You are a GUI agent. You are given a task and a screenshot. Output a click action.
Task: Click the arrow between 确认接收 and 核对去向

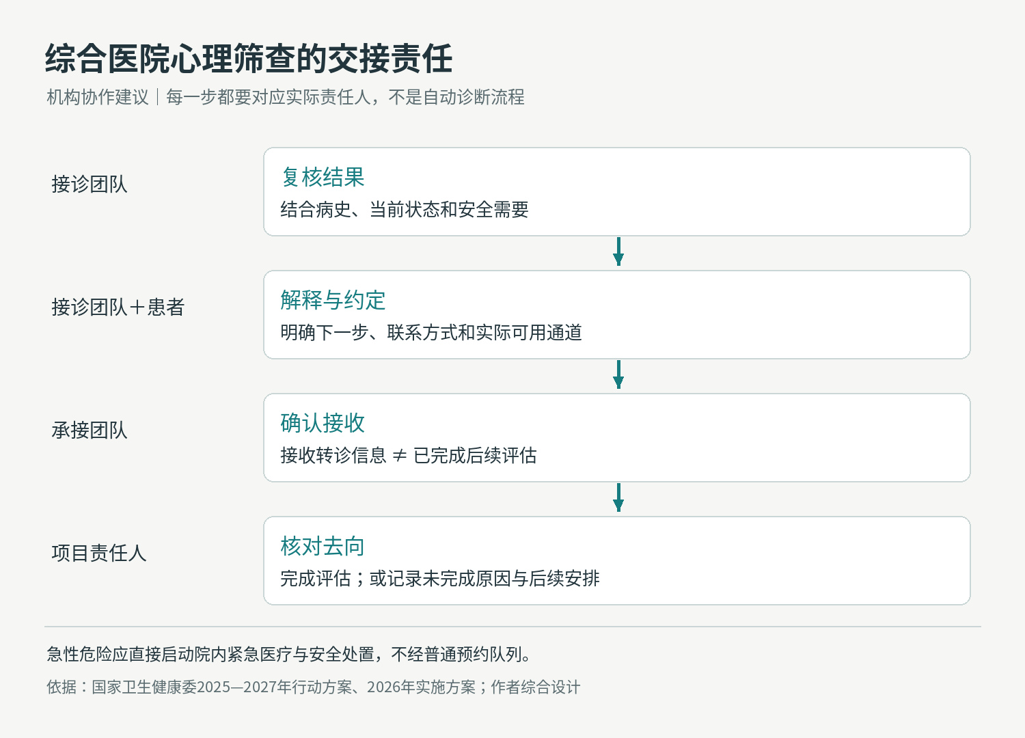(618, 497)
